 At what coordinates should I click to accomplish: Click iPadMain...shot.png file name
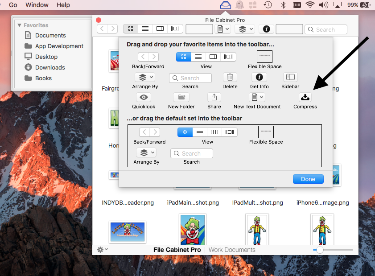193,202
